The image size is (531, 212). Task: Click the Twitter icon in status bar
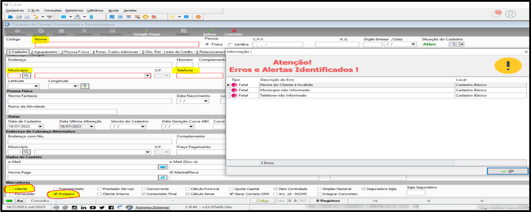[101, 207]
